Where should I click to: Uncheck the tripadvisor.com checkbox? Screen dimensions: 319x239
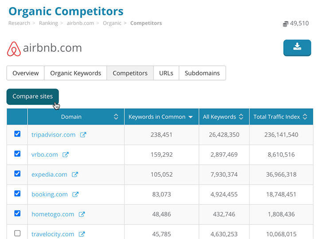[x=17, y=134]
